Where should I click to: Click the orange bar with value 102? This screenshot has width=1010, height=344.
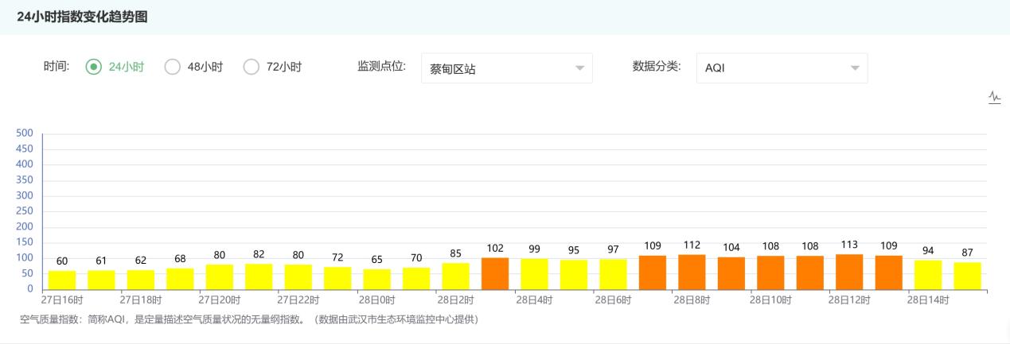pyautogui.click(x=495, y=274)
